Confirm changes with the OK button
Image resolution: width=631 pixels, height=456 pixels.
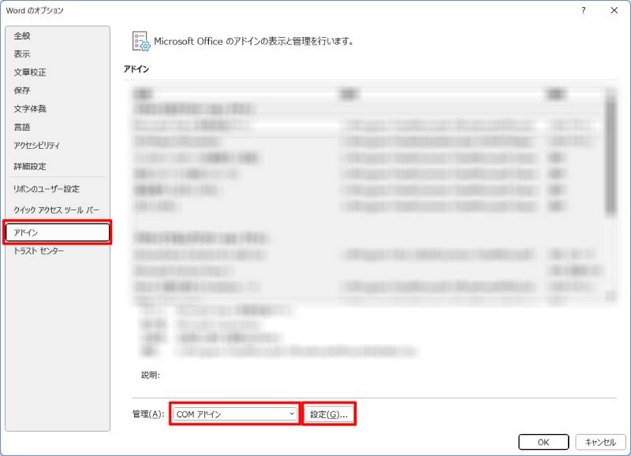[x=542, y=442]
